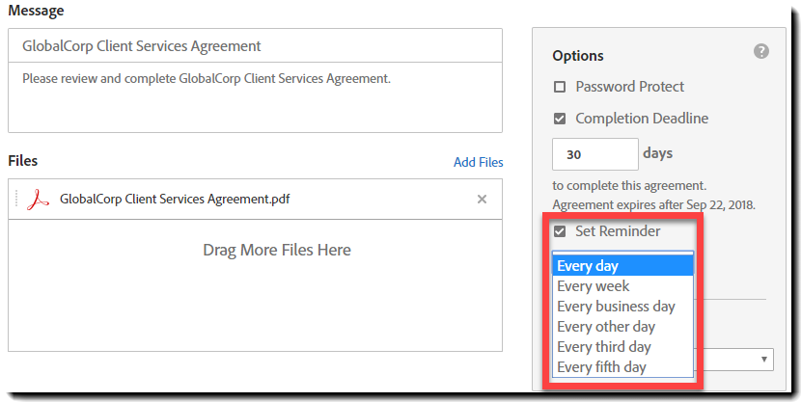Open the dropdown arrow below the reminder list
The height and width of the screenshot is (402, 801).
(x=765, y=360)
